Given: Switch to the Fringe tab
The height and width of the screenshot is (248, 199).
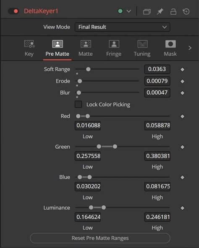Looking at the screenshot, I should click(x=114, y=48).
